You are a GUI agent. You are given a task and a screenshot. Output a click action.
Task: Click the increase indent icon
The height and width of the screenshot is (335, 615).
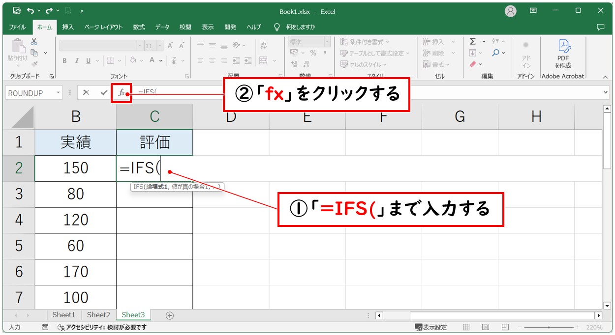point(247,60)
